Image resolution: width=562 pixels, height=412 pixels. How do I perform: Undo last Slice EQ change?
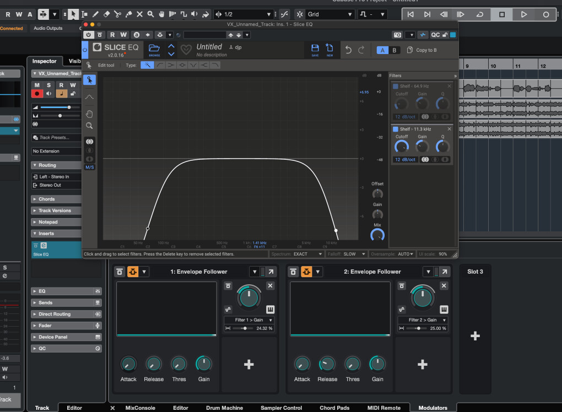coord(348,50)
